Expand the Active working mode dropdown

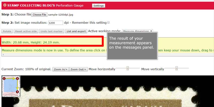click(x=137, y=31)
